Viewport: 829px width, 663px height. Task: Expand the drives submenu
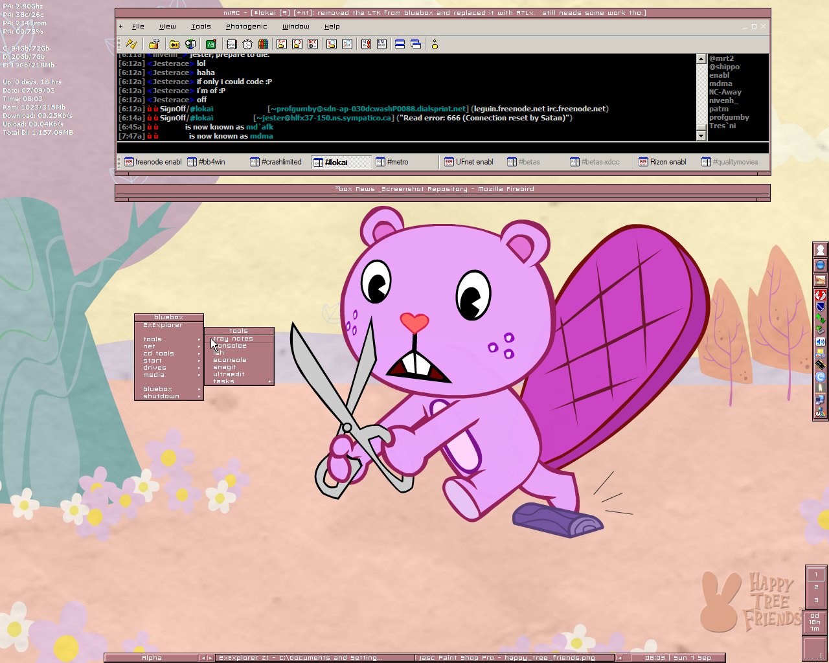[169, 368]
